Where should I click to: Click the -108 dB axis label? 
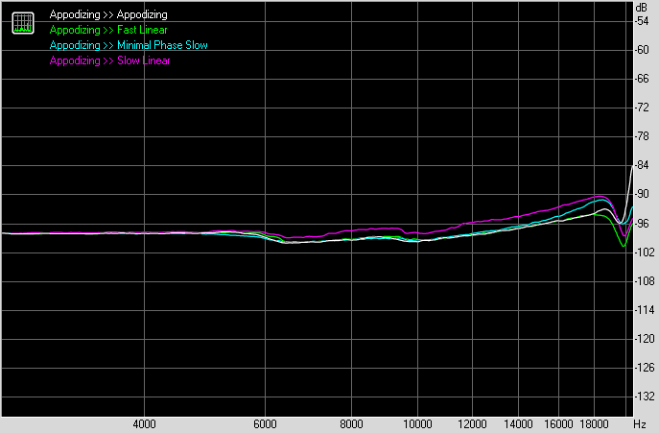pyautogui.click(x=643, y=281)
